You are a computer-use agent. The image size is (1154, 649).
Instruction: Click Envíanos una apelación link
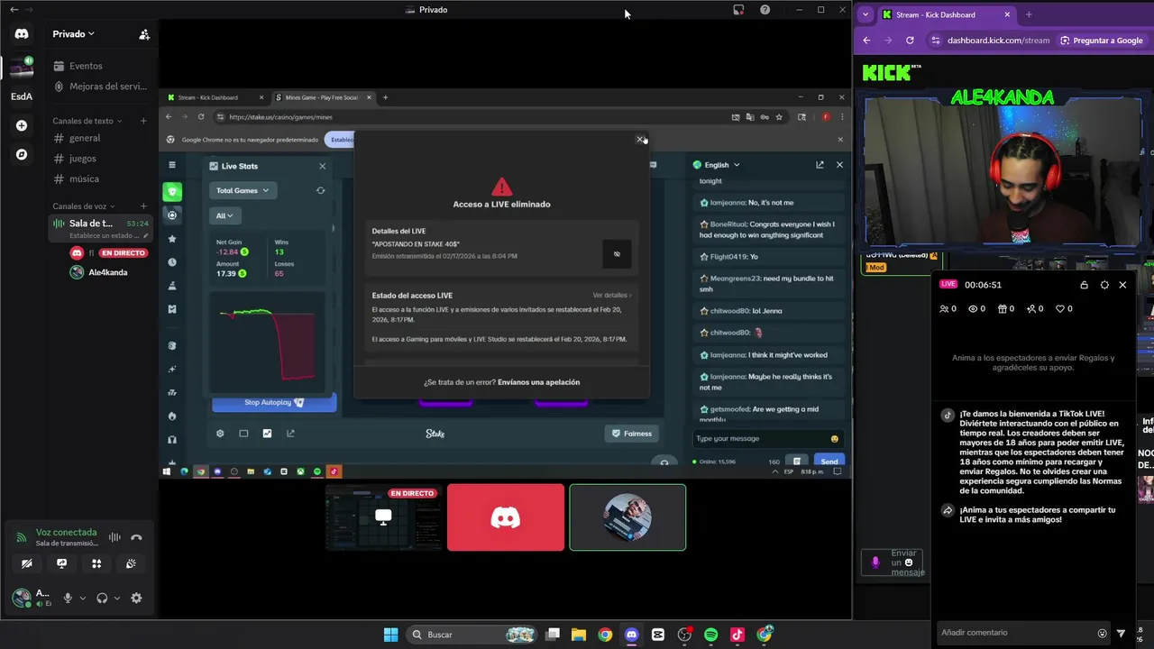(538, 382)
